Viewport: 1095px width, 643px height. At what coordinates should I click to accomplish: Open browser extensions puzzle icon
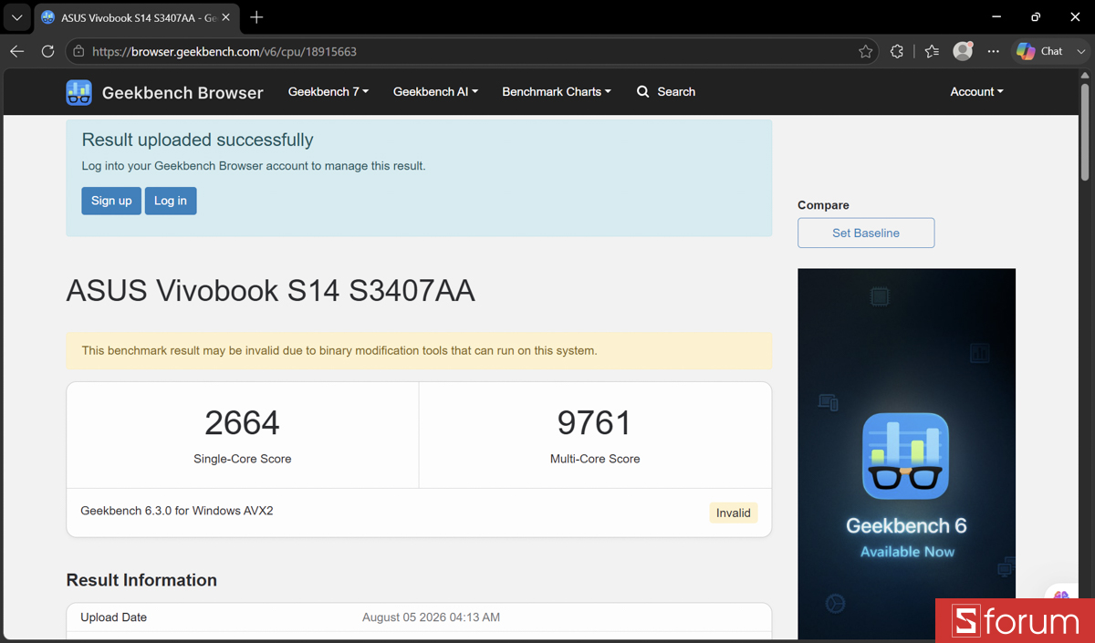coord(897,52)
